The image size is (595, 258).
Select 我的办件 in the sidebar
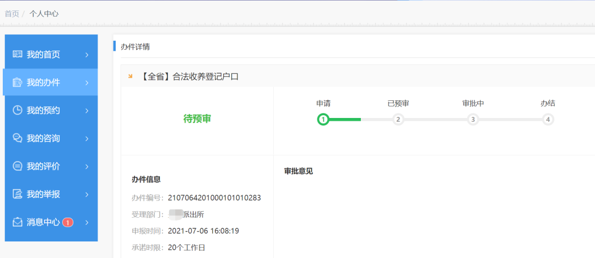coord(50,83)
